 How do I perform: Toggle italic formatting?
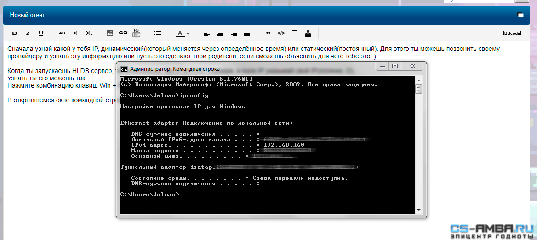[x=28, y=33]
